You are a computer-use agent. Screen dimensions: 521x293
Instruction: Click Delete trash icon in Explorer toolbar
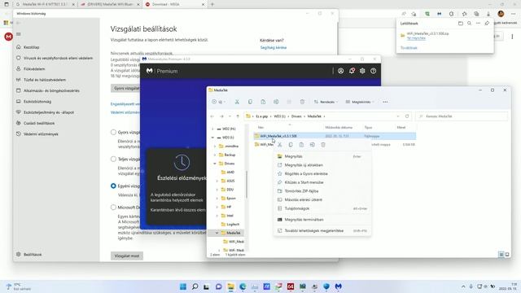pos(302,102)
